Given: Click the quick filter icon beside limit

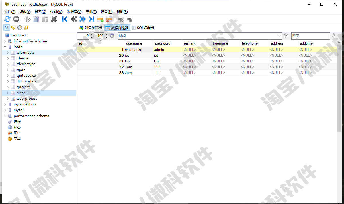Looking at the screenshot, I should [112, 36].
